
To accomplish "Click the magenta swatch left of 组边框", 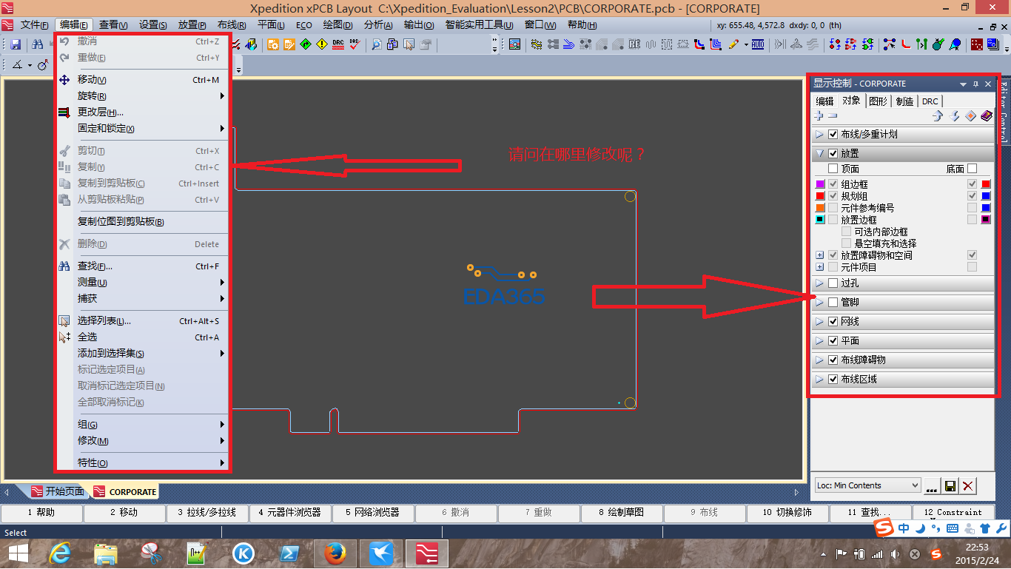I will coord(820,184).
